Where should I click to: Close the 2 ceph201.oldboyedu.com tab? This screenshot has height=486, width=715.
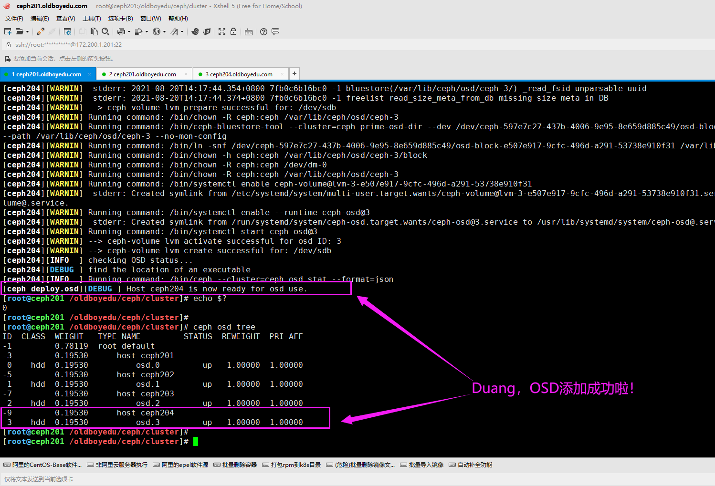pos(186,74)
